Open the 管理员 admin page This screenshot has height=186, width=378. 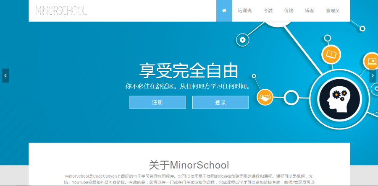pos(333,11)
